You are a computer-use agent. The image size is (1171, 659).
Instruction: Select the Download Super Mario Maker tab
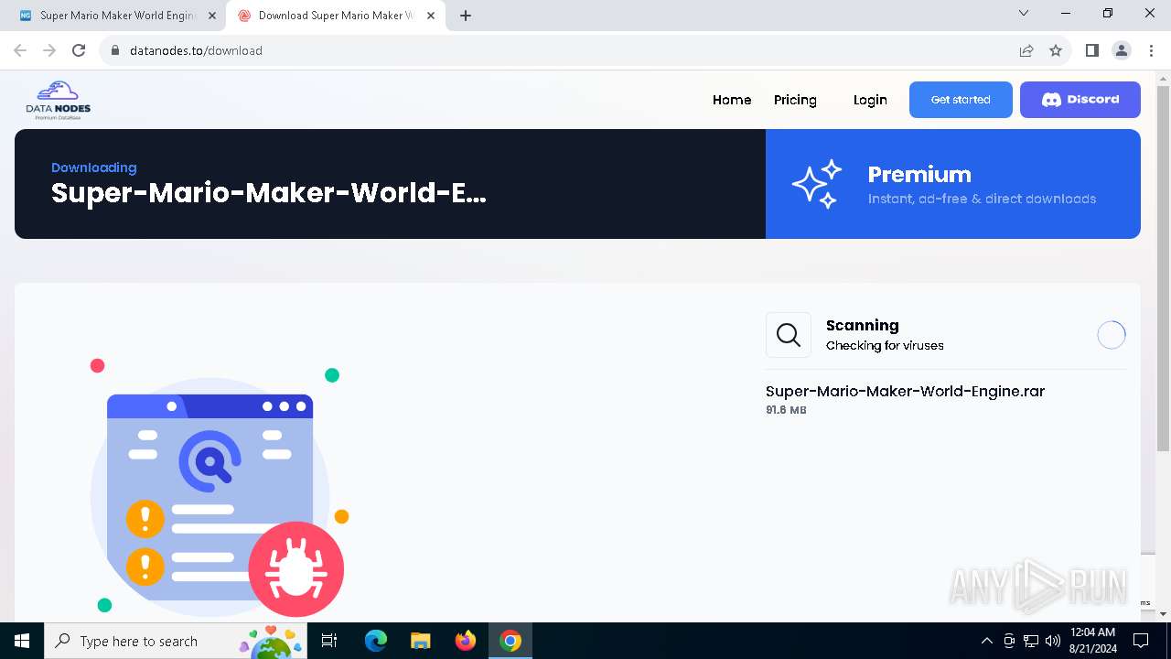tap(335, 16)
